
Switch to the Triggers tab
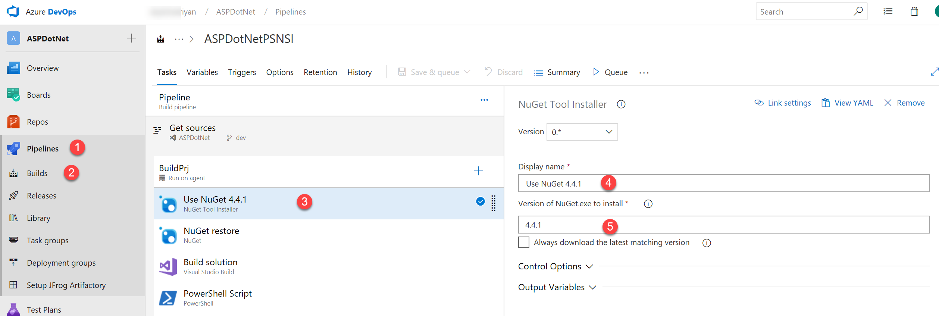click(x=242, y=72)
